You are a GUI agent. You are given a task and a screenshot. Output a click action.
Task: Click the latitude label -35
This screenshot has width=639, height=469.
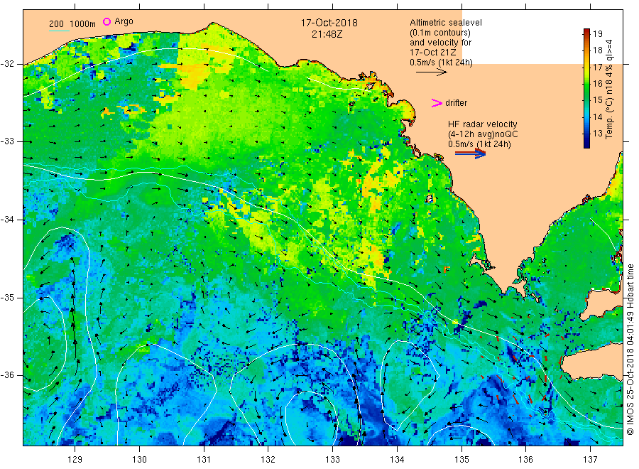7,298
